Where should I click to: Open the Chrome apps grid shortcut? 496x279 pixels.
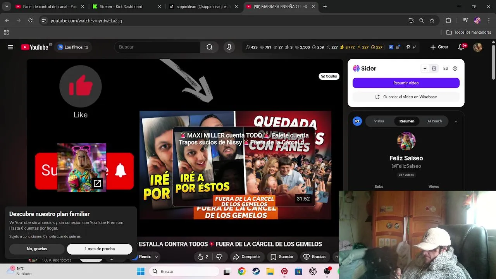point(6,33)
